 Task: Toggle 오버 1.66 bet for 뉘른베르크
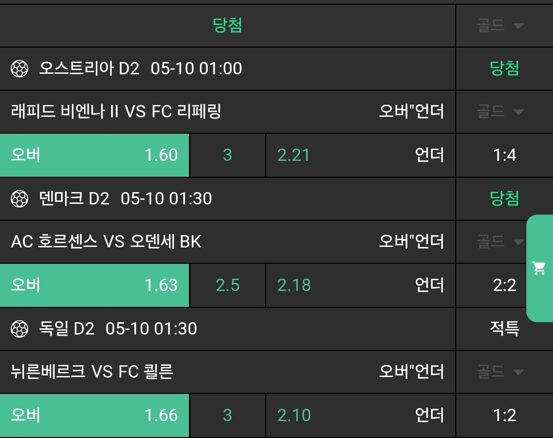click(95, 415)
